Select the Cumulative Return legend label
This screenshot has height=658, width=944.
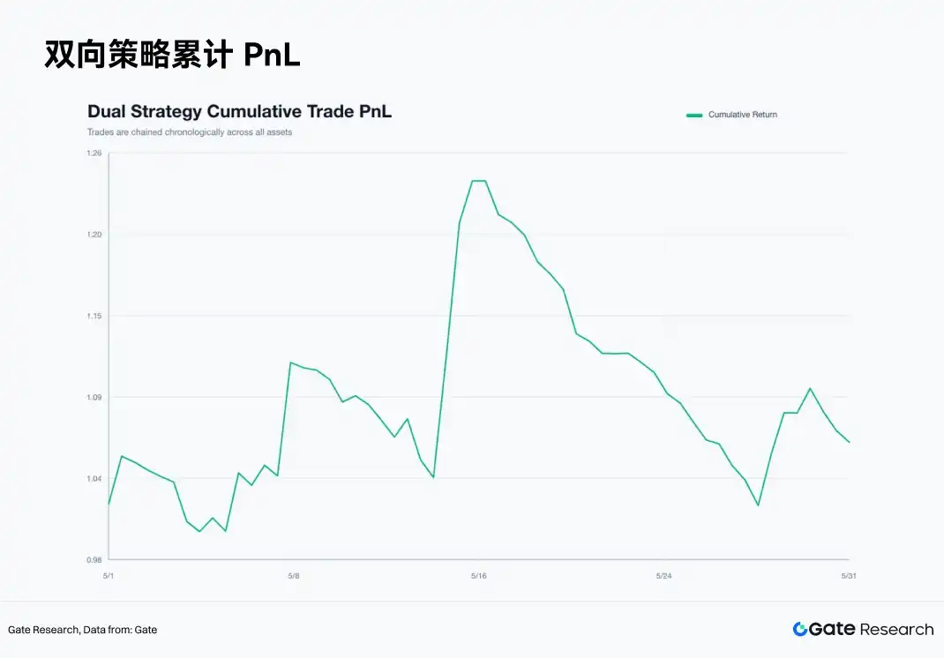coord(742,115)
